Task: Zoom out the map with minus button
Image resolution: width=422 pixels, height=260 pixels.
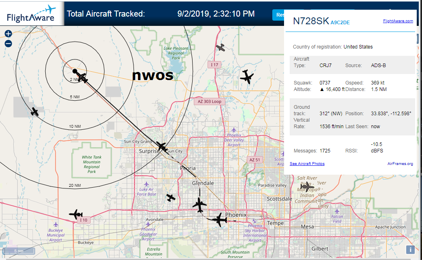Action: [8, 44]
